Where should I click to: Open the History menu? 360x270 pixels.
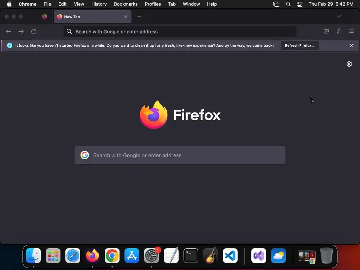[x=99, y=4]
